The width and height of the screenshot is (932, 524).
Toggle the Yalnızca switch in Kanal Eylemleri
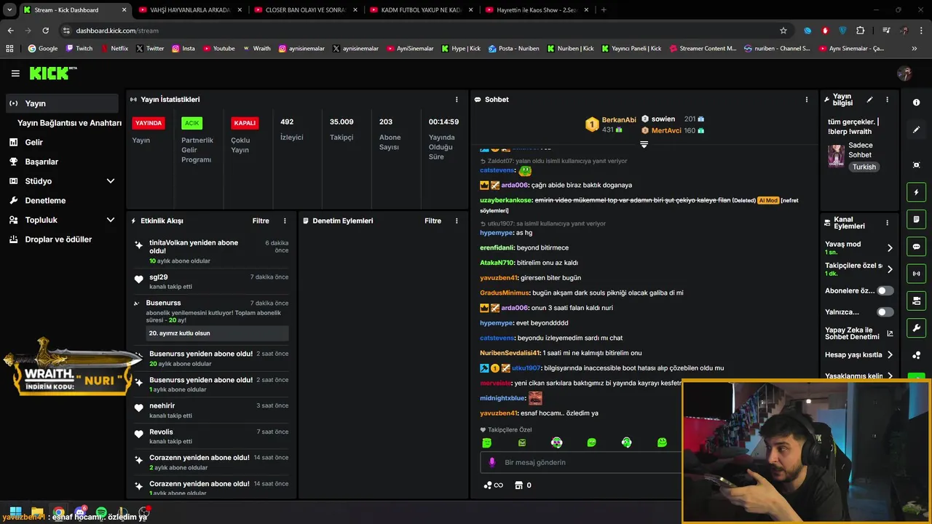click(x=885, y=312)
